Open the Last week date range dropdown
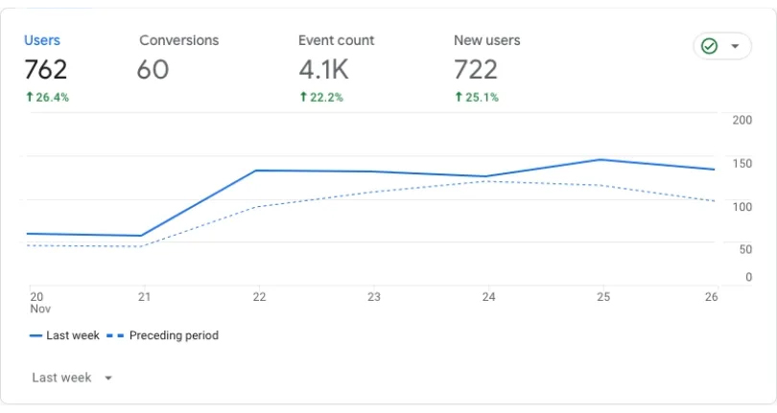777x413 pixels. (72, 378)
